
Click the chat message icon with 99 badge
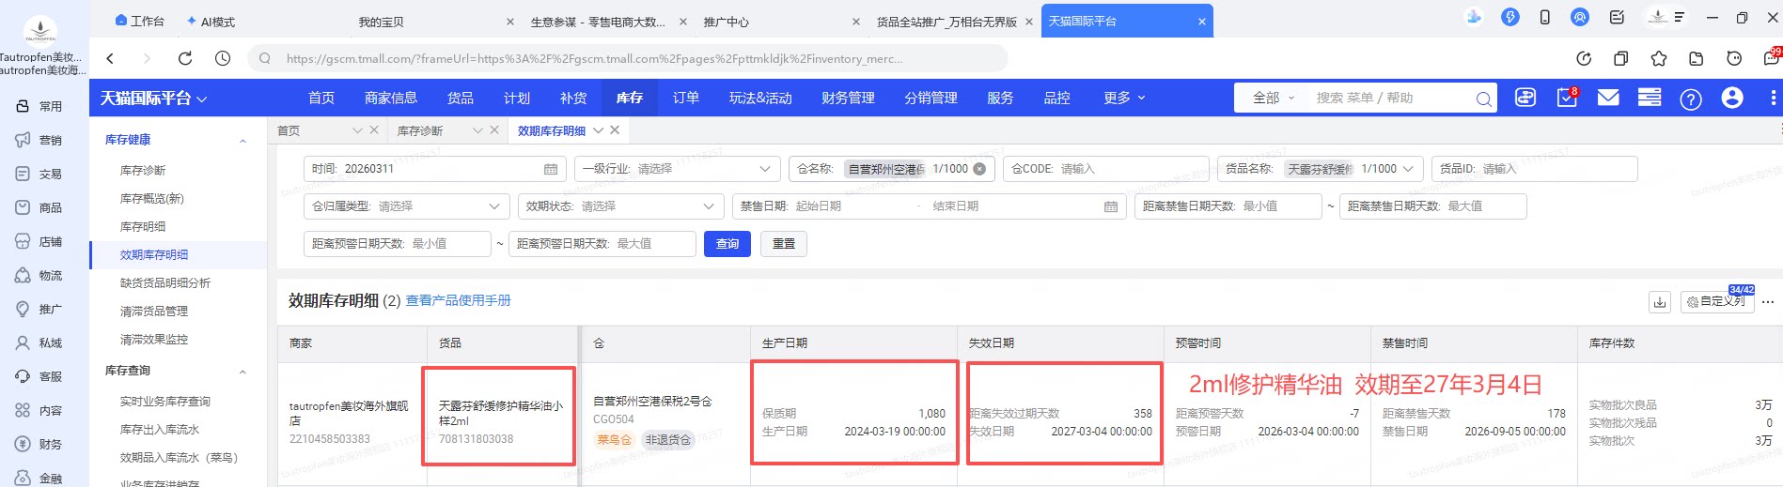[x=1772, y=57]
